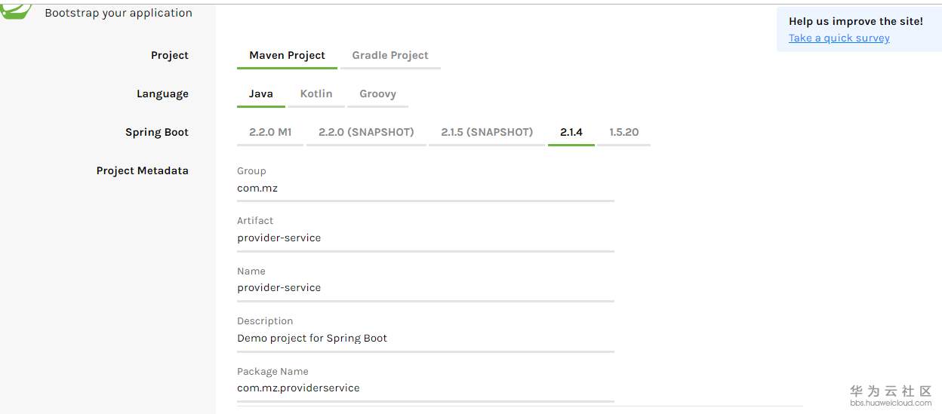
Task: Choose Groovy as the language
Action: click(377, 94)
